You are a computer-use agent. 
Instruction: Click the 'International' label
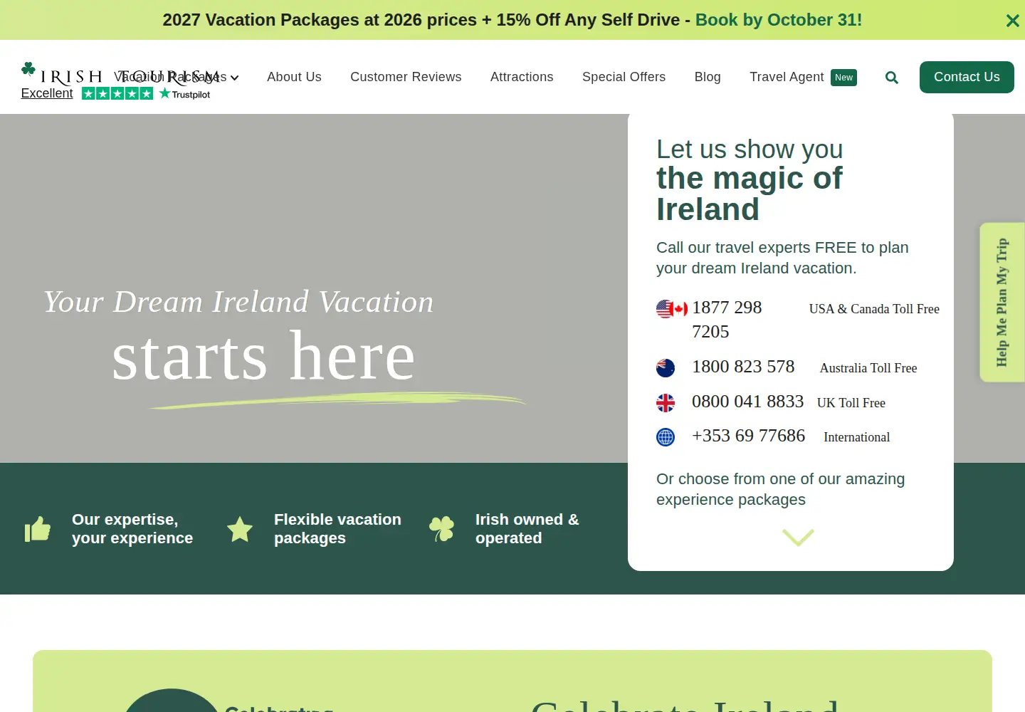(x=857, y=437)
